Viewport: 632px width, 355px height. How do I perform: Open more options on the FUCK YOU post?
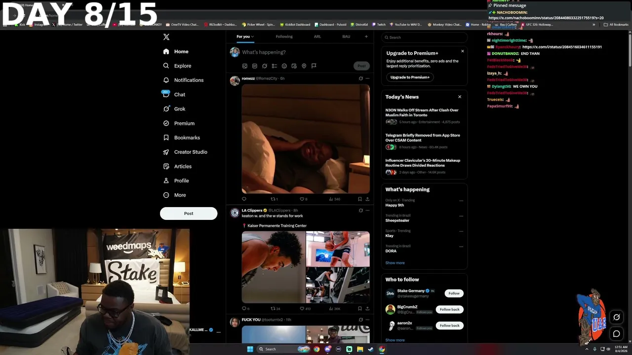click(x=367, y=319)
